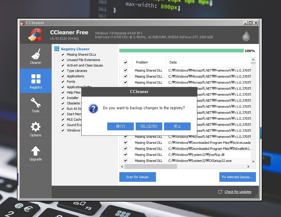The image size is (281, 217).
Task: Click the horizontal scroll right arrow
Action: [248, 166]
